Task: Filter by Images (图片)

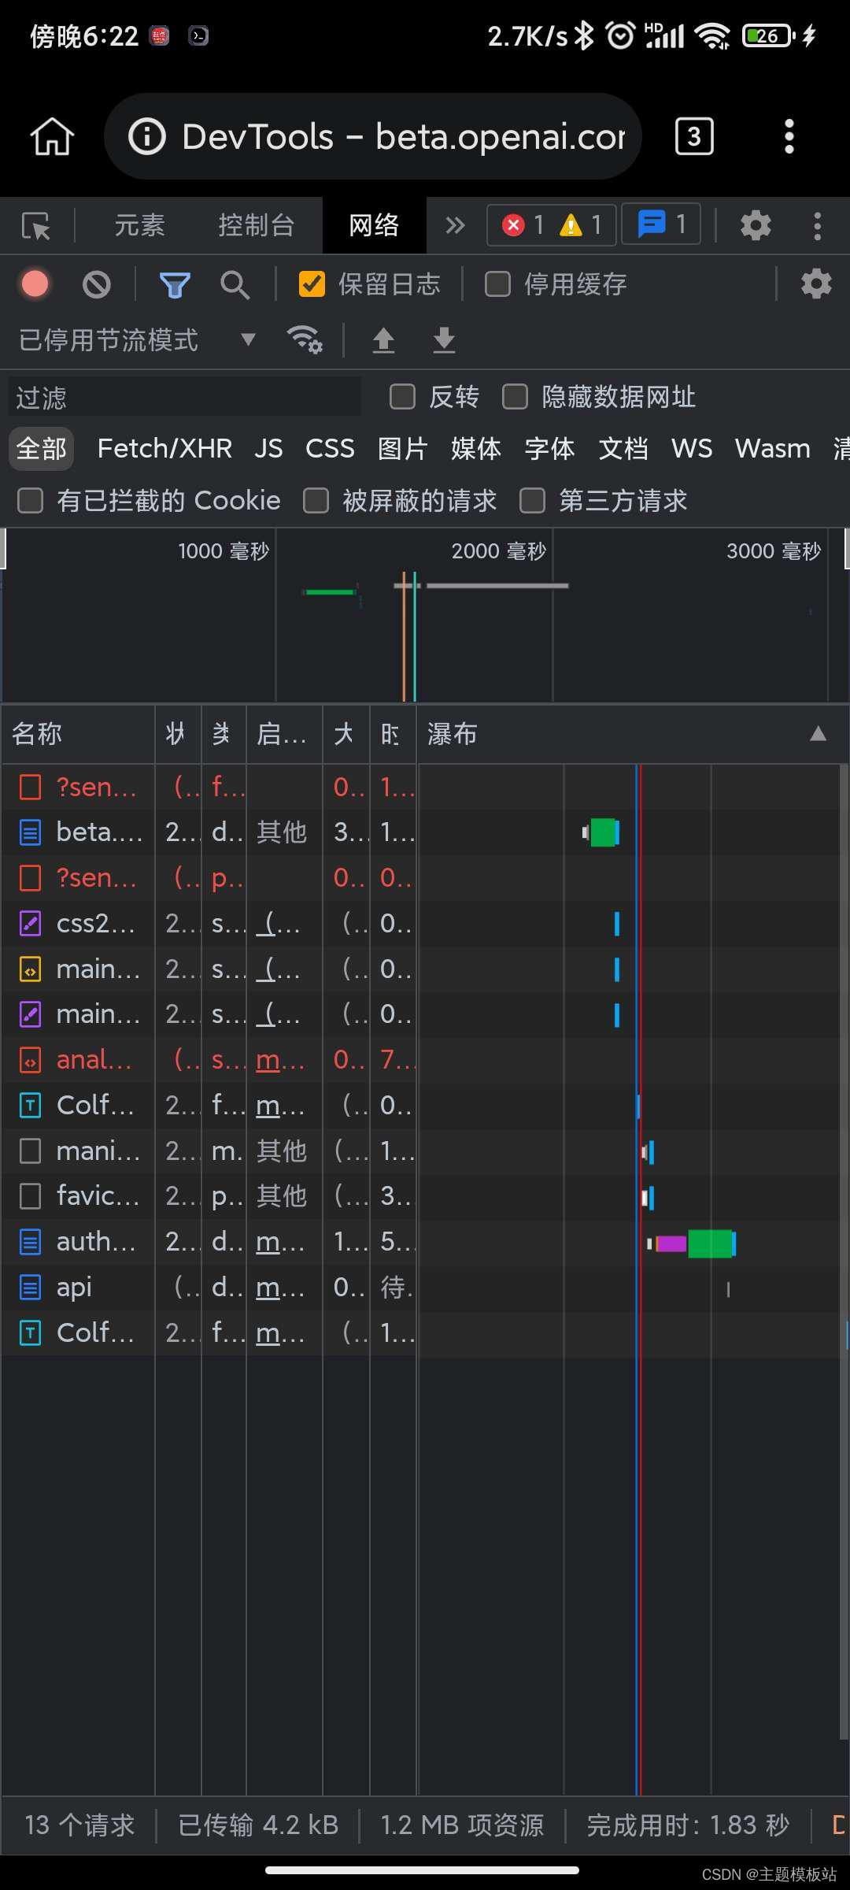Action: pos(402,449)
